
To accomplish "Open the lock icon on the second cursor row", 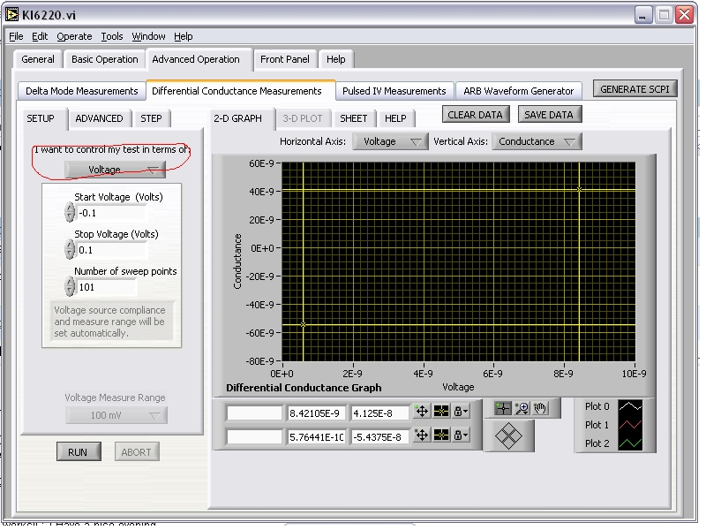I will 460,434.
